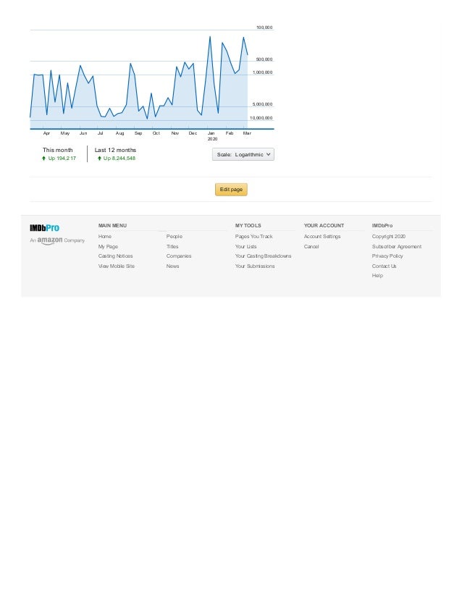
Task: Click the YOUR ACCOUNT footer heading
Action: click(324, 225)
